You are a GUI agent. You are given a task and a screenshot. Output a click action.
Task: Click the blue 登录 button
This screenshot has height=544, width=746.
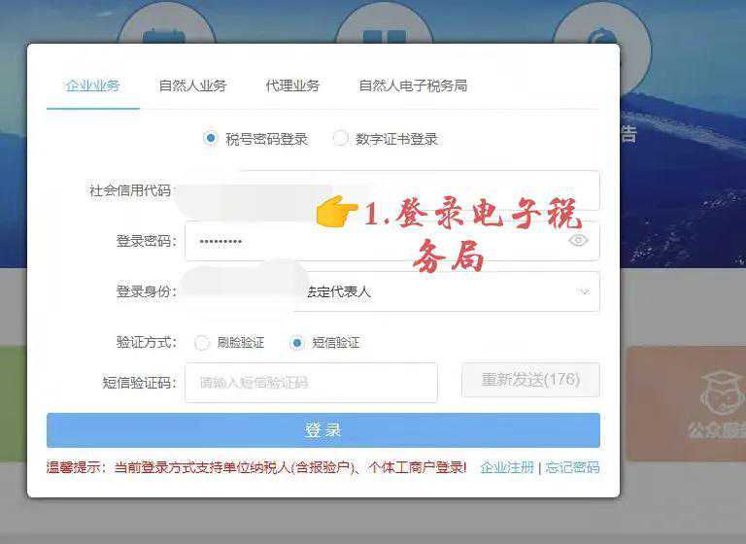pyautogui.click(x=323, y=430)
